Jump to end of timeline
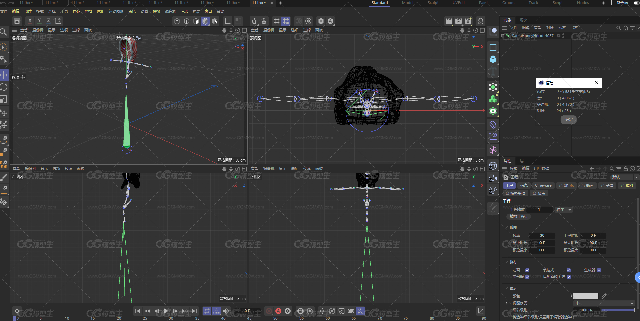Screen dimensions: 640x321 coord(195,311)
